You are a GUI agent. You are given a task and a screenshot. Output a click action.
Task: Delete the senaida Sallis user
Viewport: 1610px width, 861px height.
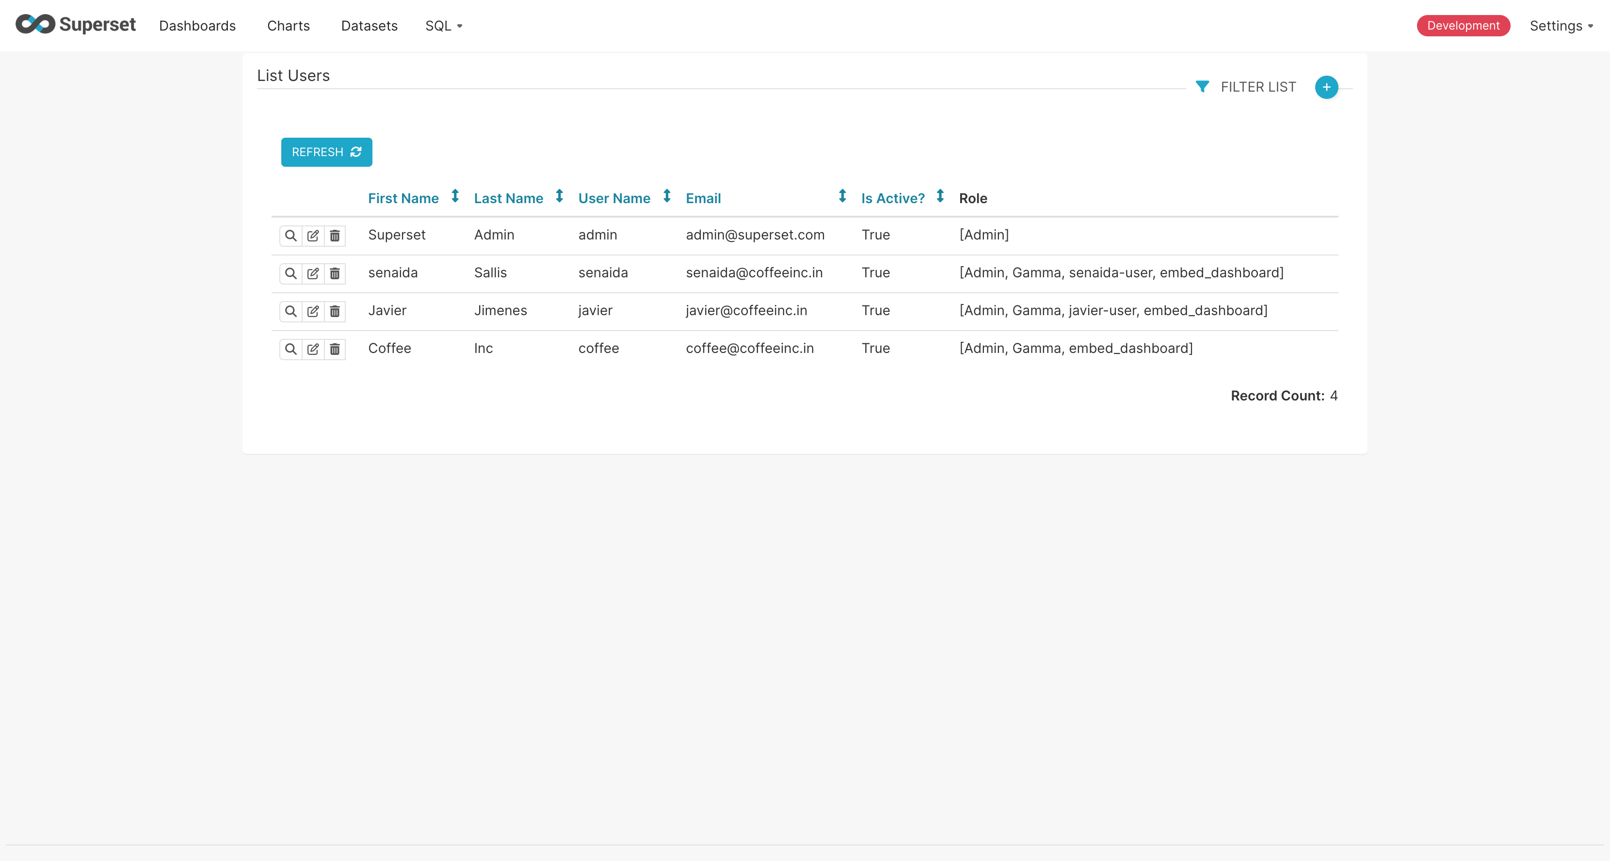coord(335,273)
